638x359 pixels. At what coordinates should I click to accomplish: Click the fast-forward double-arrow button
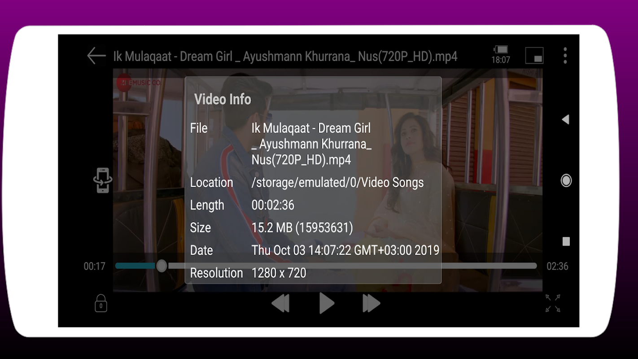(371, 303)
